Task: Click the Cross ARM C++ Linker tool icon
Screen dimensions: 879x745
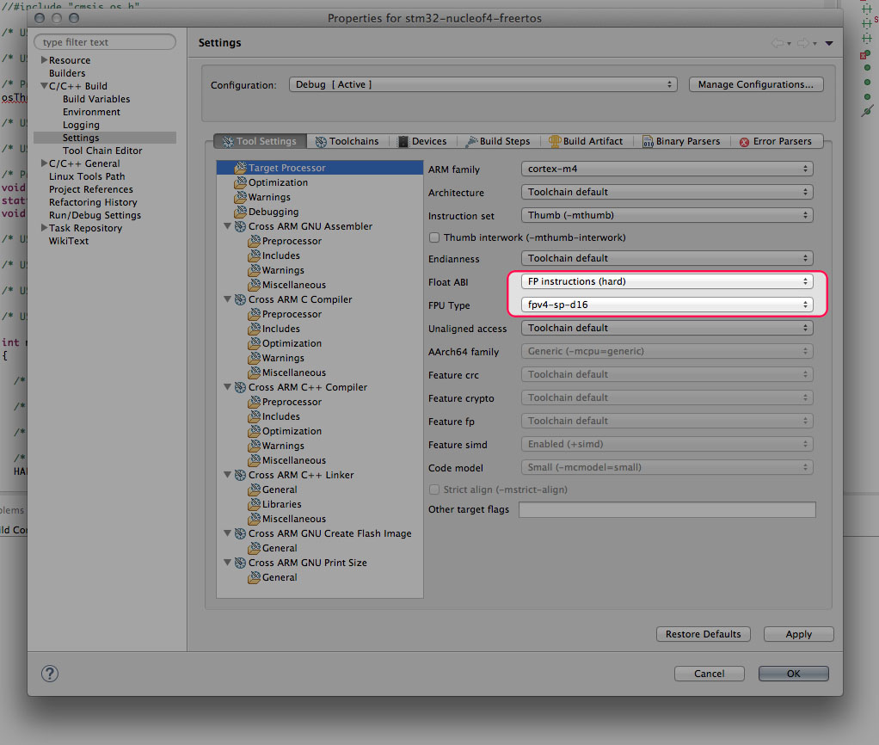Action: pyautogui.click(x=241, y=475)
